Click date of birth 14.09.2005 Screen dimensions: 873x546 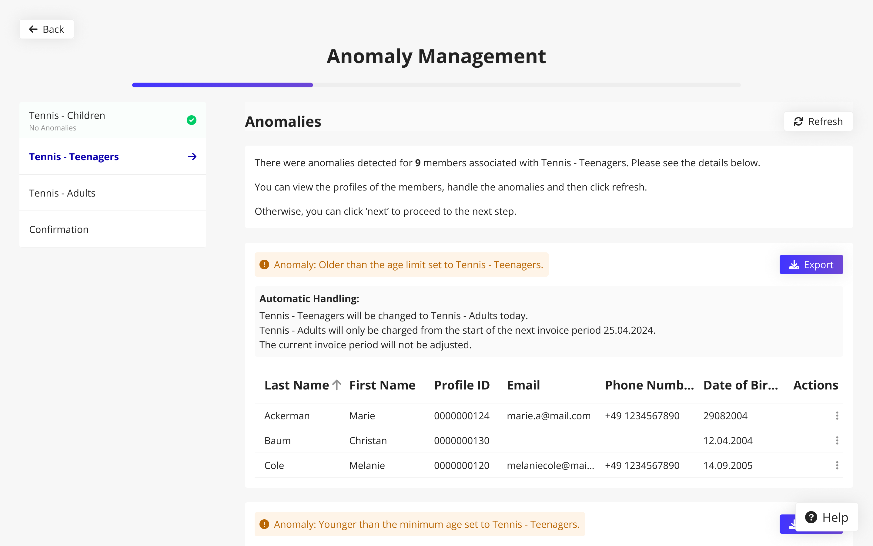point(728,466)
